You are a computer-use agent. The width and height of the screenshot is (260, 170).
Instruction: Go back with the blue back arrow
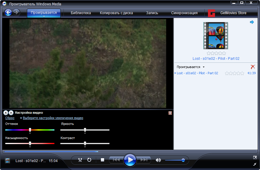click(x=8, y=12)
